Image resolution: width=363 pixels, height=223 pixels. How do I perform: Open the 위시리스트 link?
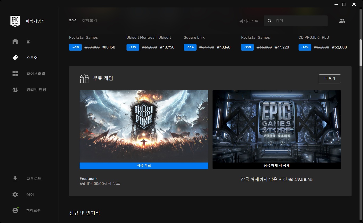249,21
